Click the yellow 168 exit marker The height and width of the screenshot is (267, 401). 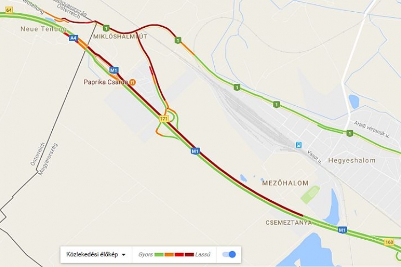[389, 242]
